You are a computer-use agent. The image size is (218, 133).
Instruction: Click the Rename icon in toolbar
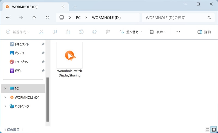(81, 32)
